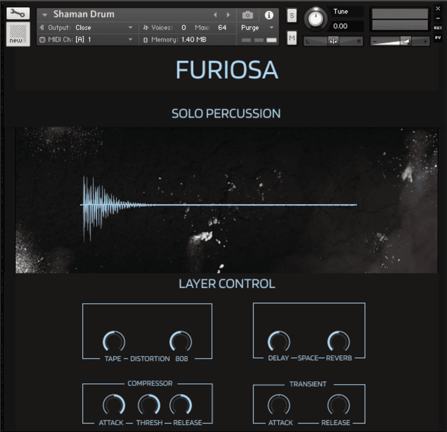The image size is (447, 432).
Task: Open instrument edit mode with wrench icon
Action: 18,13
